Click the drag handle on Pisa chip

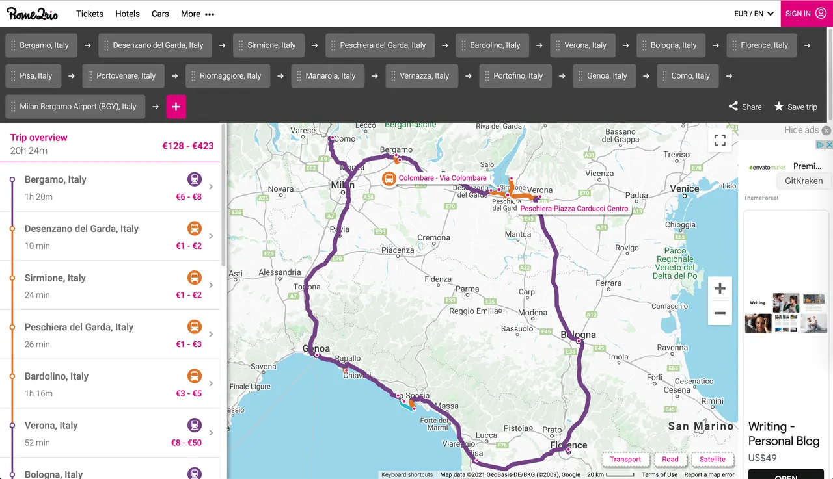(13, 76)
